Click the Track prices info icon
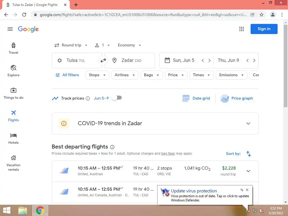Viewport: 288px width, 216px height. click(88, 98)
